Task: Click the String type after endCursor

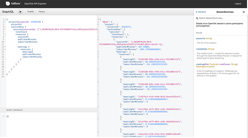Action: coord(234,64)
